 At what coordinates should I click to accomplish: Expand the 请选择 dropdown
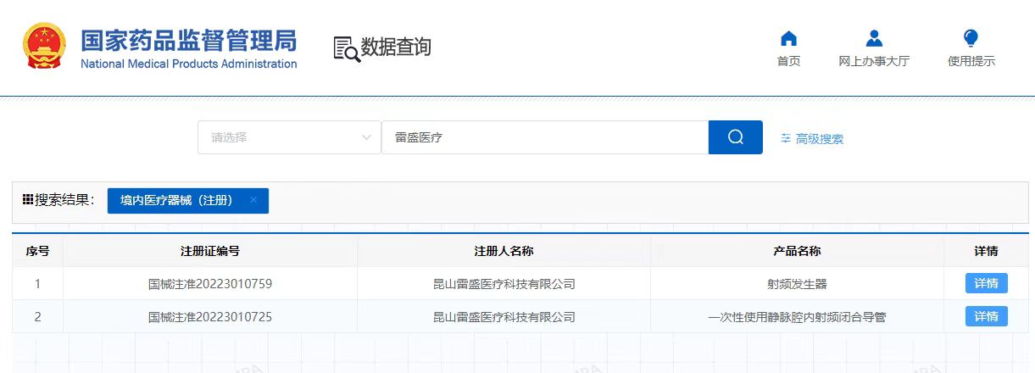tap(289, 137)
